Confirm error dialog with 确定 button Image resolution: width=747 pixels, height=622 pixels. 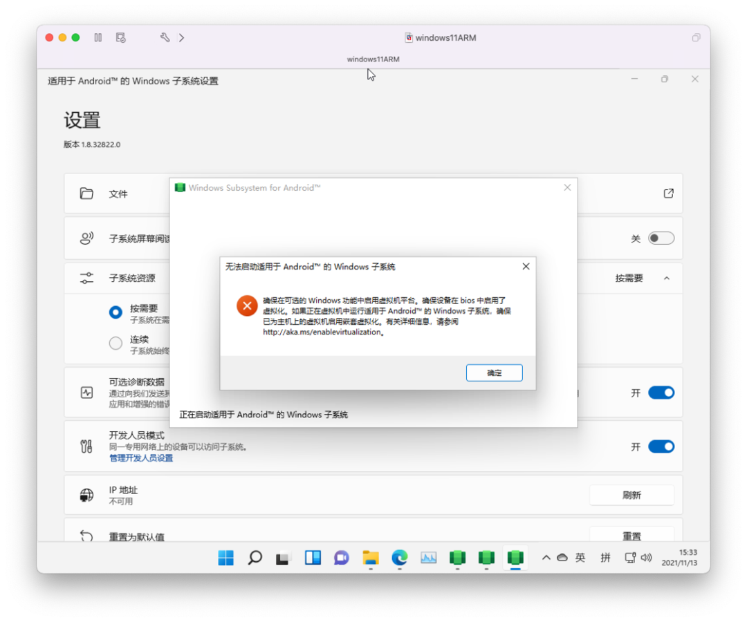coord(494,373)
